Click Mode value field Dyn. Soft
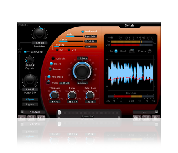 click(91, 36)
